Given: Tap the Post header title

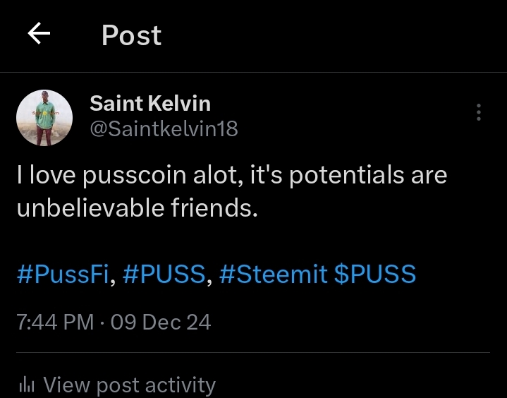Looking at the screenshot, I should (x=131, y=35).
